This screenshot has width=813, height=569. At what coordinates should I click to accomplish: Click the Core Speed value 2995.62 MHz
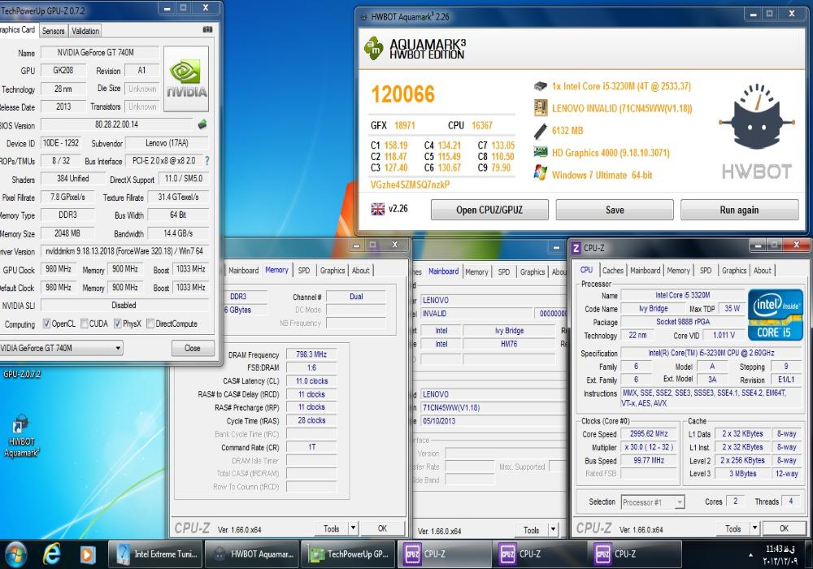click(649, 434)
